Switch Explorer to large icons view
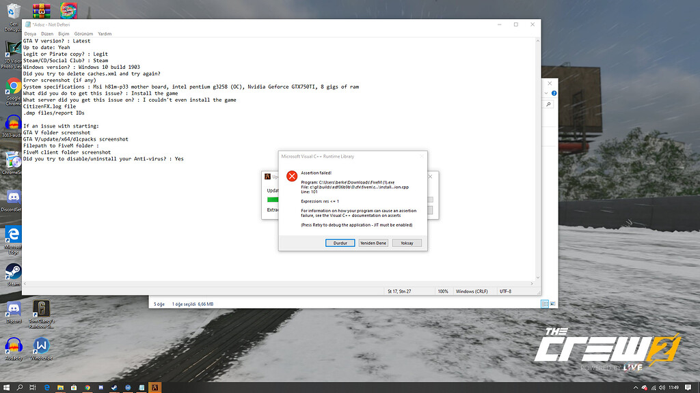The image size is (700, 393). coord(552,304)
